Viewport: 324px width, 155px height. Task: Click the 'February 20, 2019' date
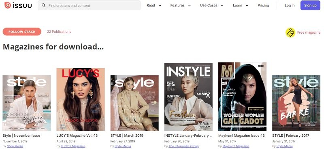coord(177,141)
